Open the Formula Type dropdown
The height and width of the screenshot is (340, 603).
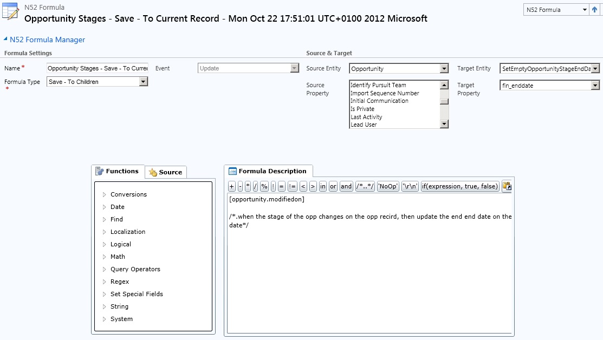(x=144, y=82)
